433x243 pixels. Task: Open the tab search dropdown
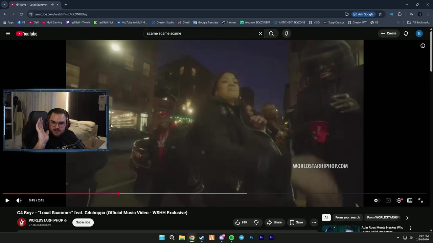tap(4, 4)
